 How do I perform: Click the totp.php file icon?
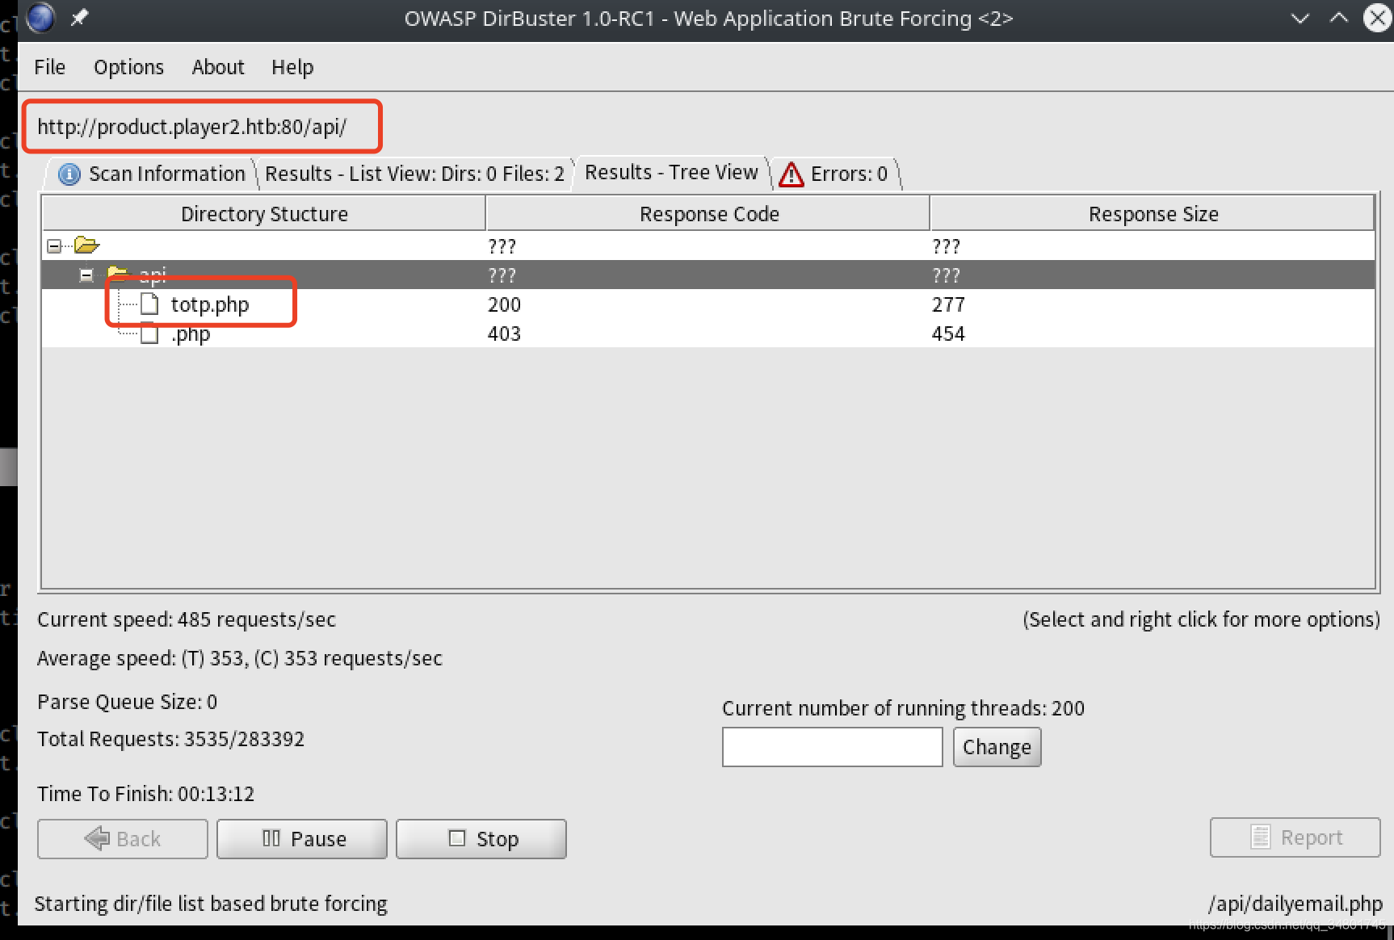(x=149, y=304)
